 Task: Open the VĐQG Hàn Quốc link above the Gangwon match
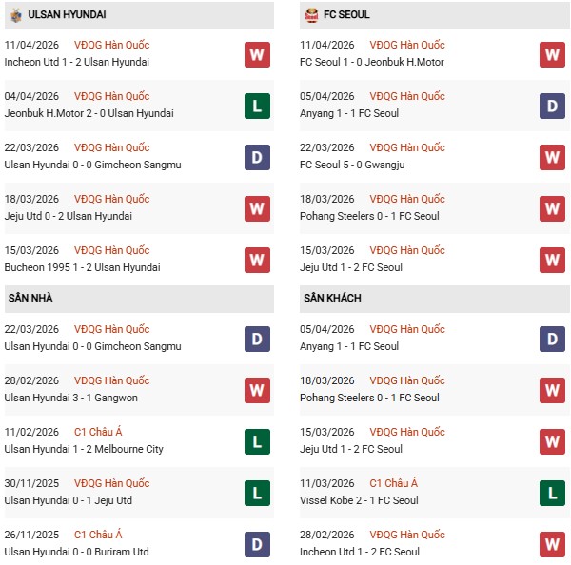pyautogui.click(x=112, y=380)
